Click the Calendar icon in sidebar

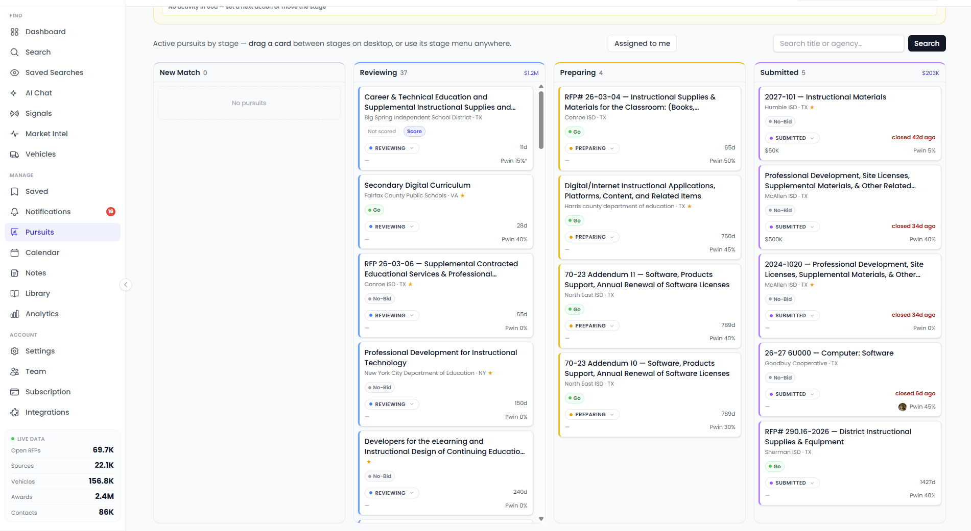coord(14,252)
